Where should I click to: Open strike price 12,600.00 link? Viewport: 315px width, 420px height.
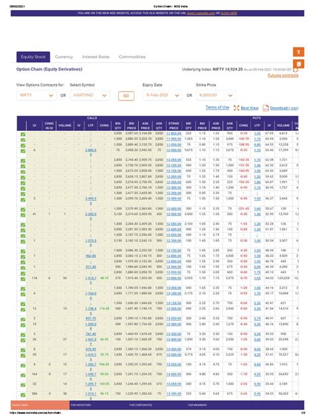point(174,229)
